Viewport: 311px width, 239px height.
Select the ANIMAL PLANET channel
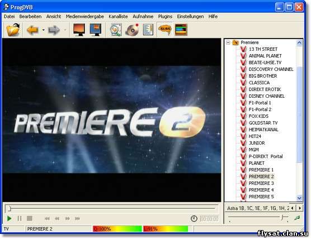(265, 56)
